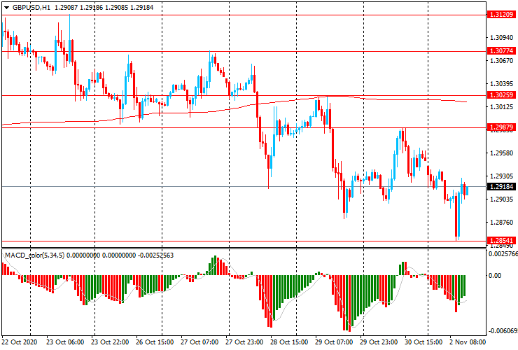Click the 29 Oct 23:00 time label
518x350 pixels.
379,342
